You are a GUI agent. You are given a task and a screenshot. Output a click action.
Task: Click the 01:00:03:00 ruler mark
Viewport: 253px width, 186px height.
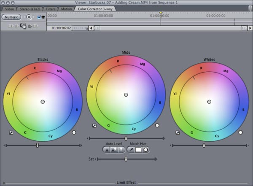(103, 16)
